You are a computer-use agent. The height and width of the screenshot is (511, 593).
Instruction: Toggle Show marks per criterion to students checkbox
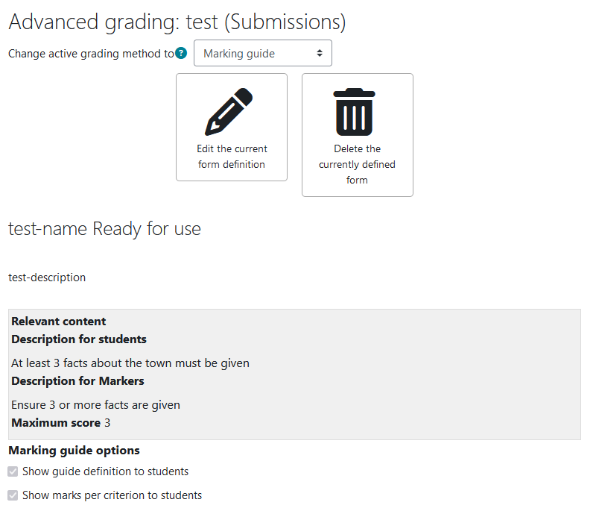13,495
